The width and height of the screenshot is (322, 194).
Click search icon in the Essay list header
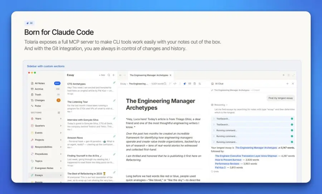coord(109,75)
